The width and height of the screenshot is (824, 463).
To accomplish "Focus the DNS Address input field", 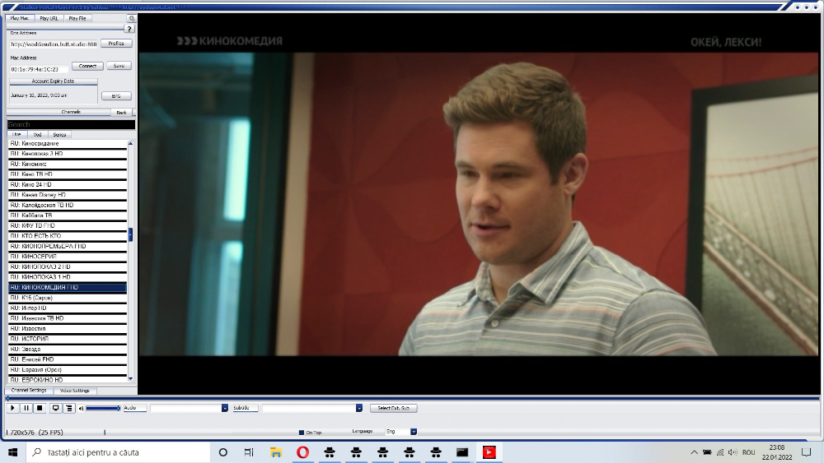I will 54,44.
